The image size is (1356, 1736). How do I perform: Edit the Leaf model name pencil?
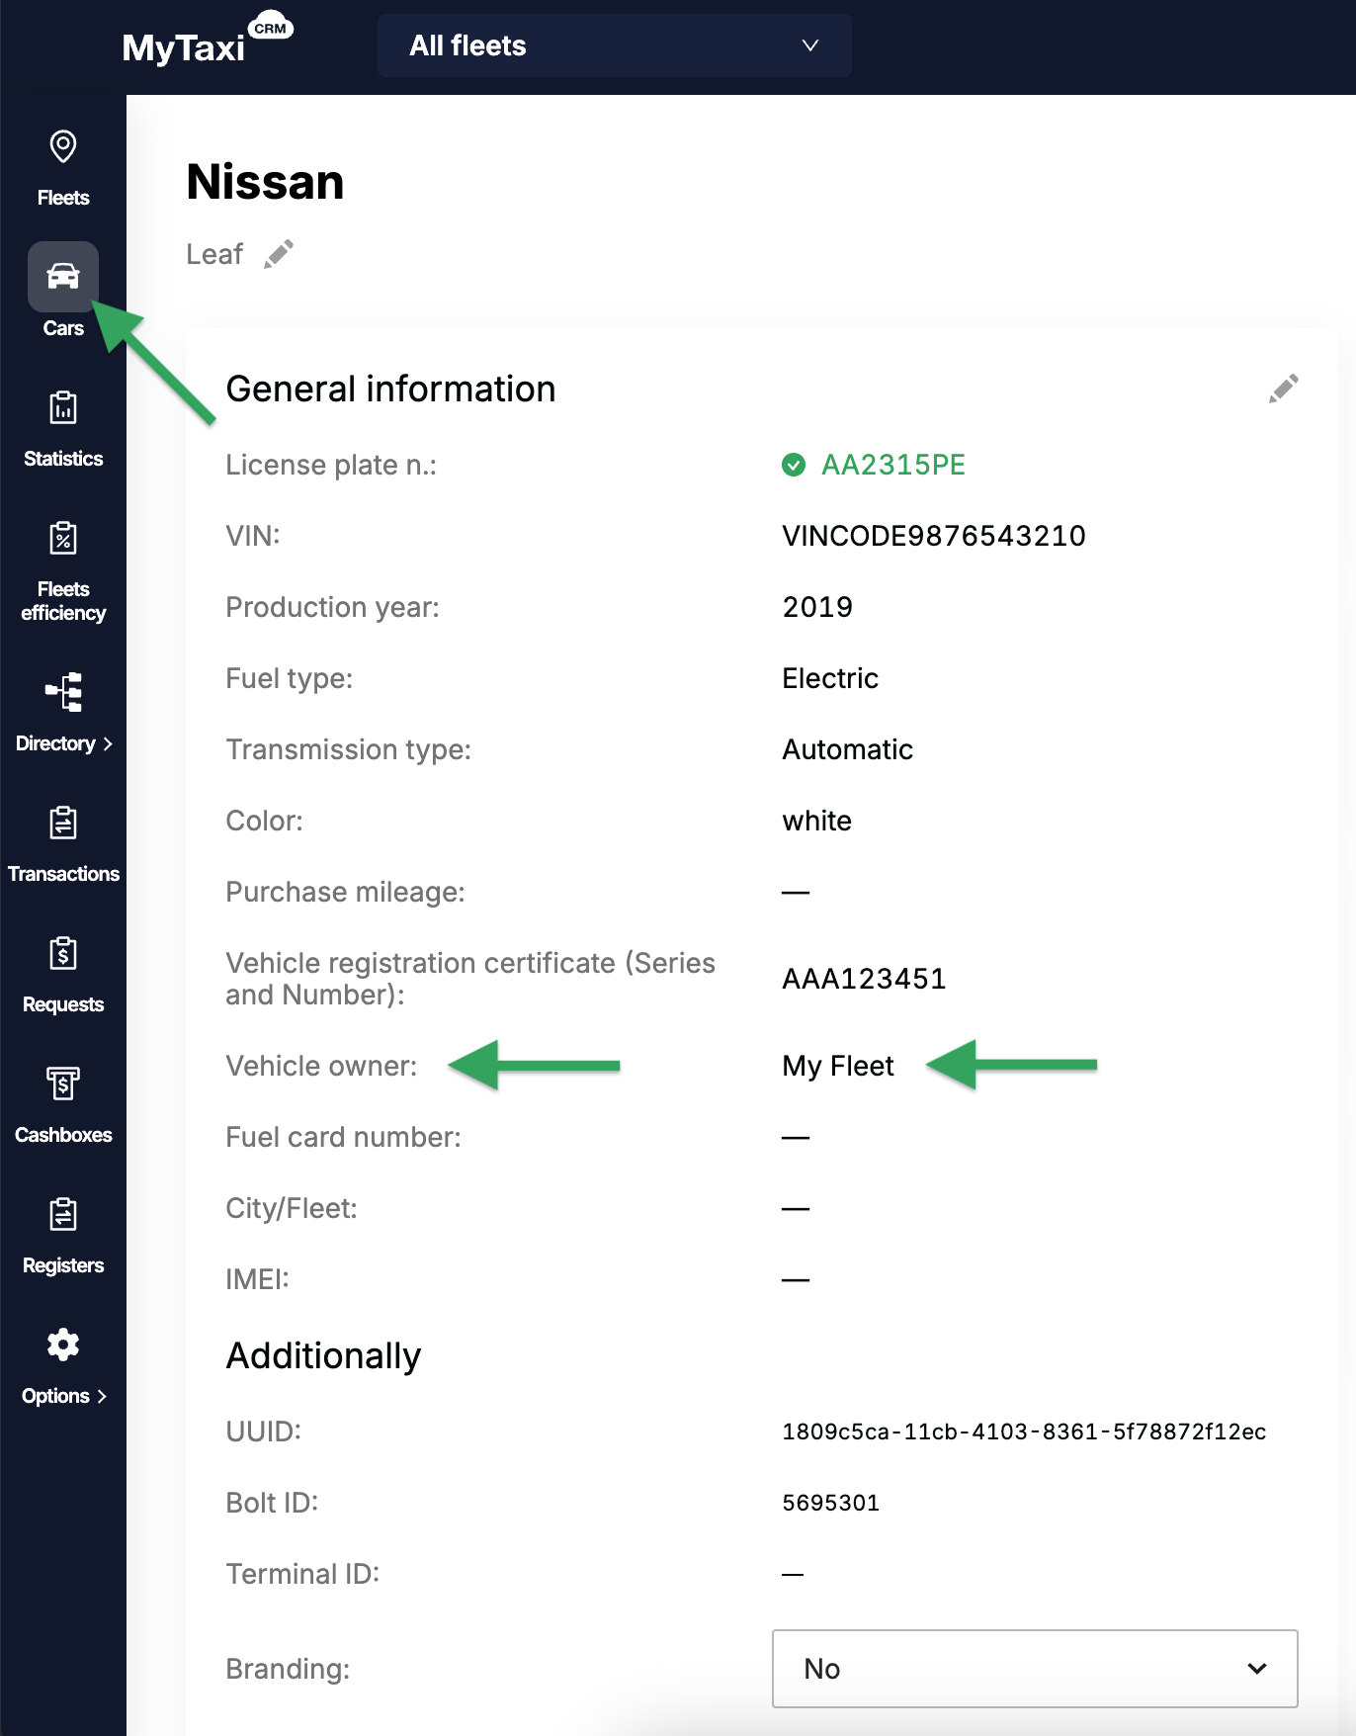(x=279, y=254)
